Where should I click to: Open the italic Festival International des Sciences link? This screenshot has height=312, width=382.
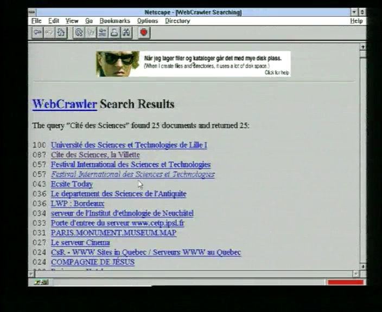(x=133, y=174)
